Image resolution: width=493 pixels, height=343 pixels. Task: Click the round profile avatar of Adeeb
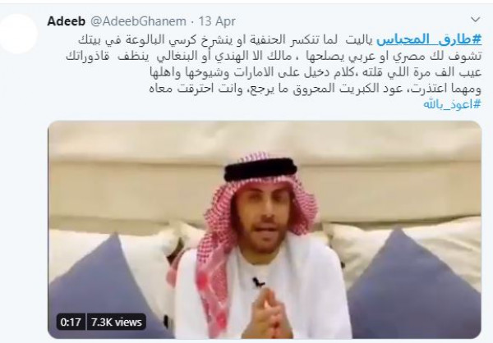click(x=18, y=34)
